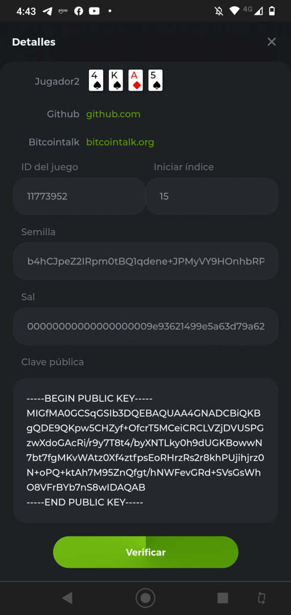Tap the King of spades card
The image size is (291, 615).
point(116,81)
